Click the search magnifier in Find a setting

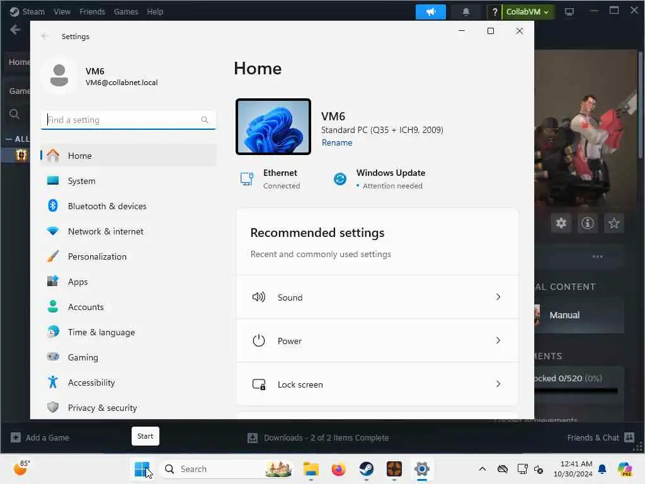pos(205,120)
